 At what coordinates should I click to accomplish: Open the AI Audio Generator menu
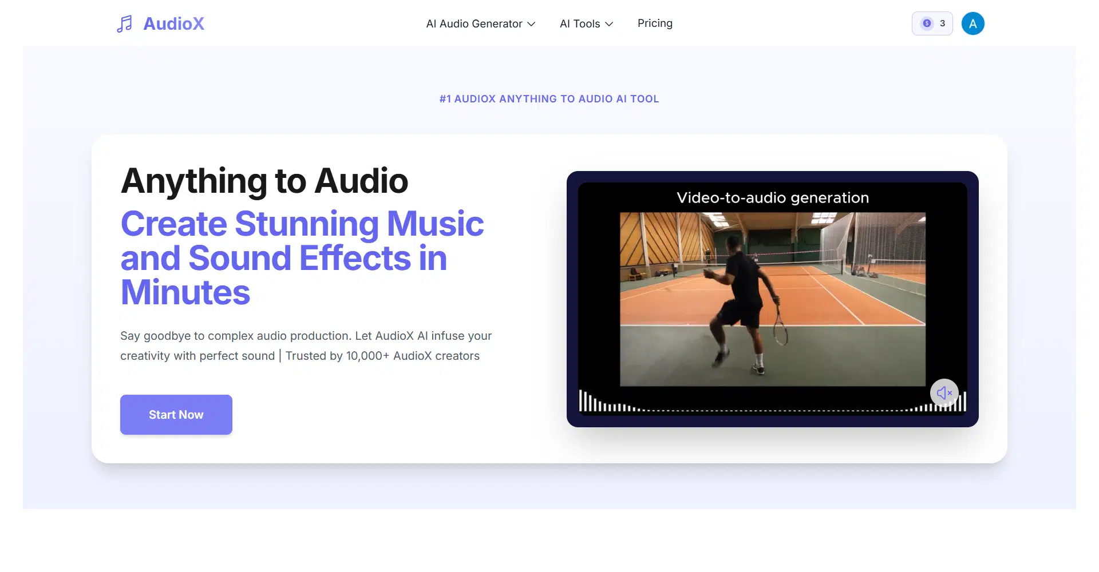click(x=474, y=24)
